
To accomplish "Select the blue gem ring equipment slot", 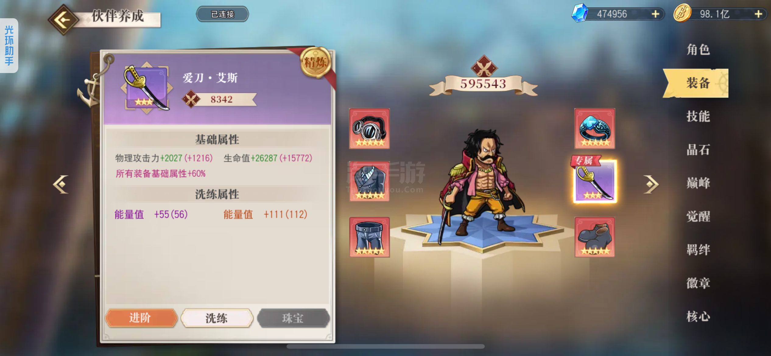I will coord(595,129).
